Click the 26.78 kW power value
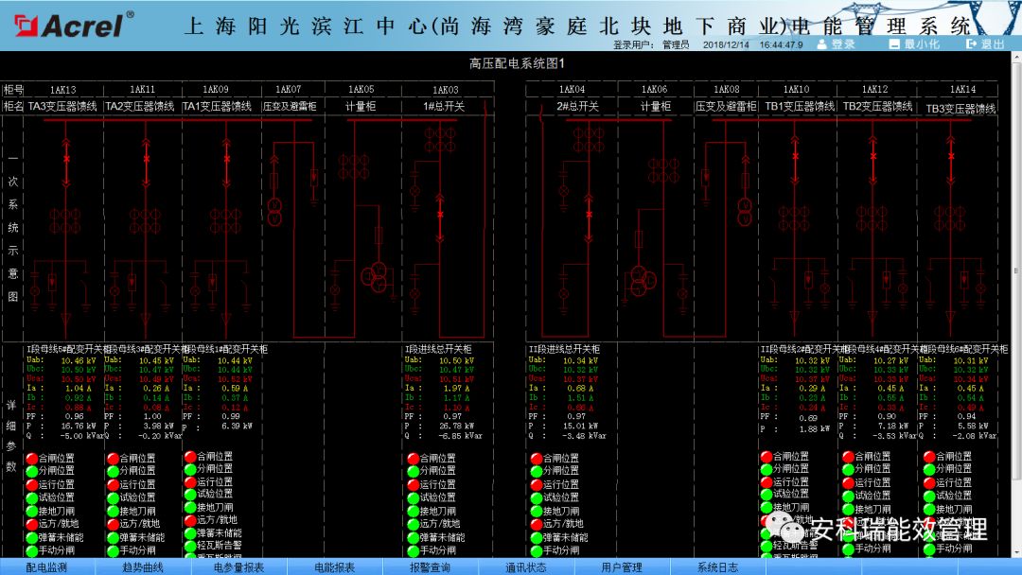The height and width of the screenshot is (575, 1022). click(456, 426)
